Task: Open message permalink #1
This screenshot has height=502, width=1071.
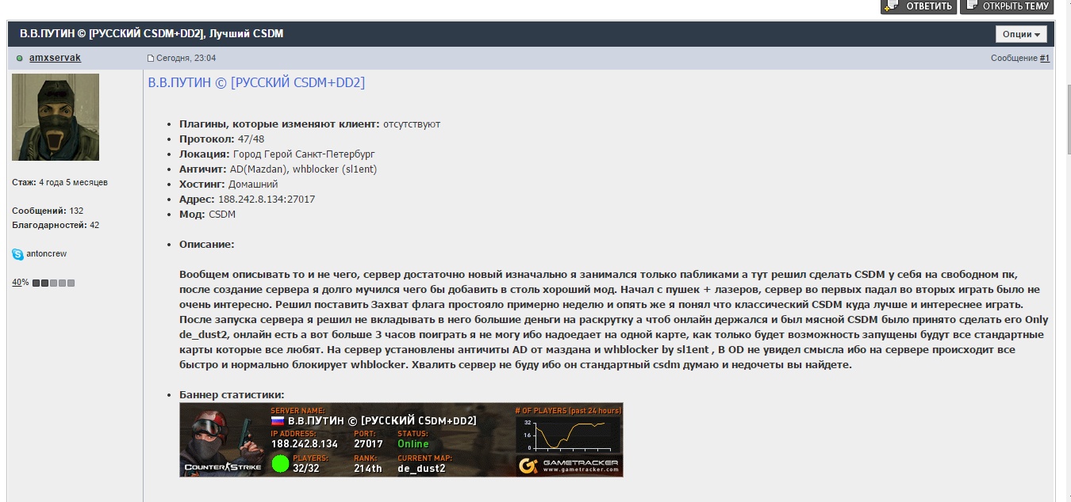Action: [1045, 59]
